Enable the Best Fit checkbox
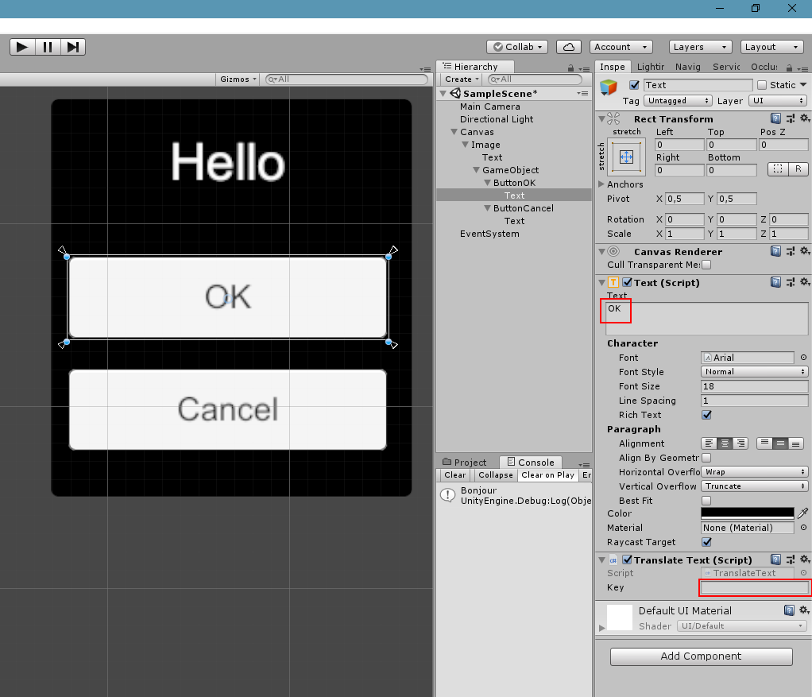Screen dimensions: 812x697 click(x=706, y=501)
